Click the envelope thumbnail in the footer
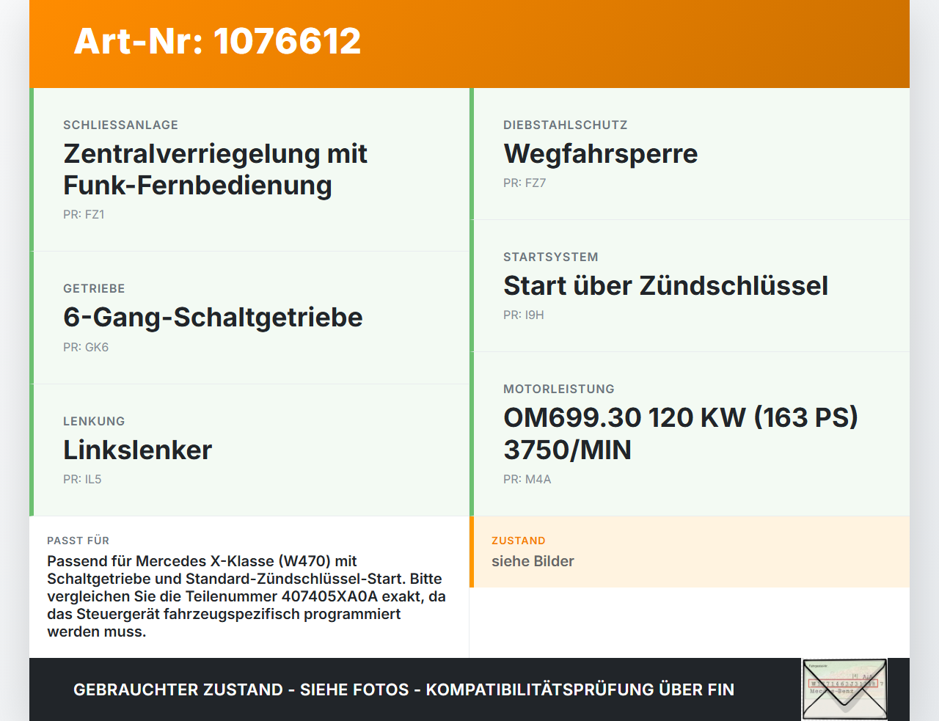 [x=844, y=689]
